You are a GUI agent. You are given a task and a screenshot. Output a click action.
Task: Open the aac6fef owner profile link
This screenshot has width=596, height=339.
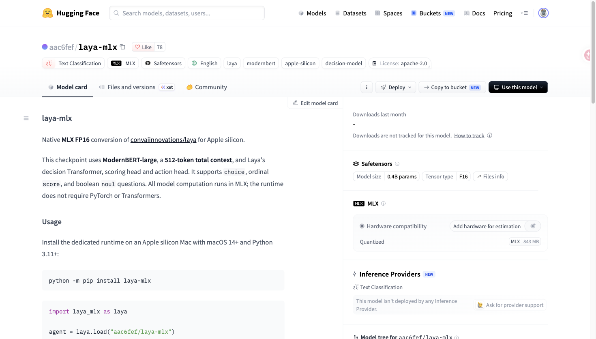click(x=62, y=47)
